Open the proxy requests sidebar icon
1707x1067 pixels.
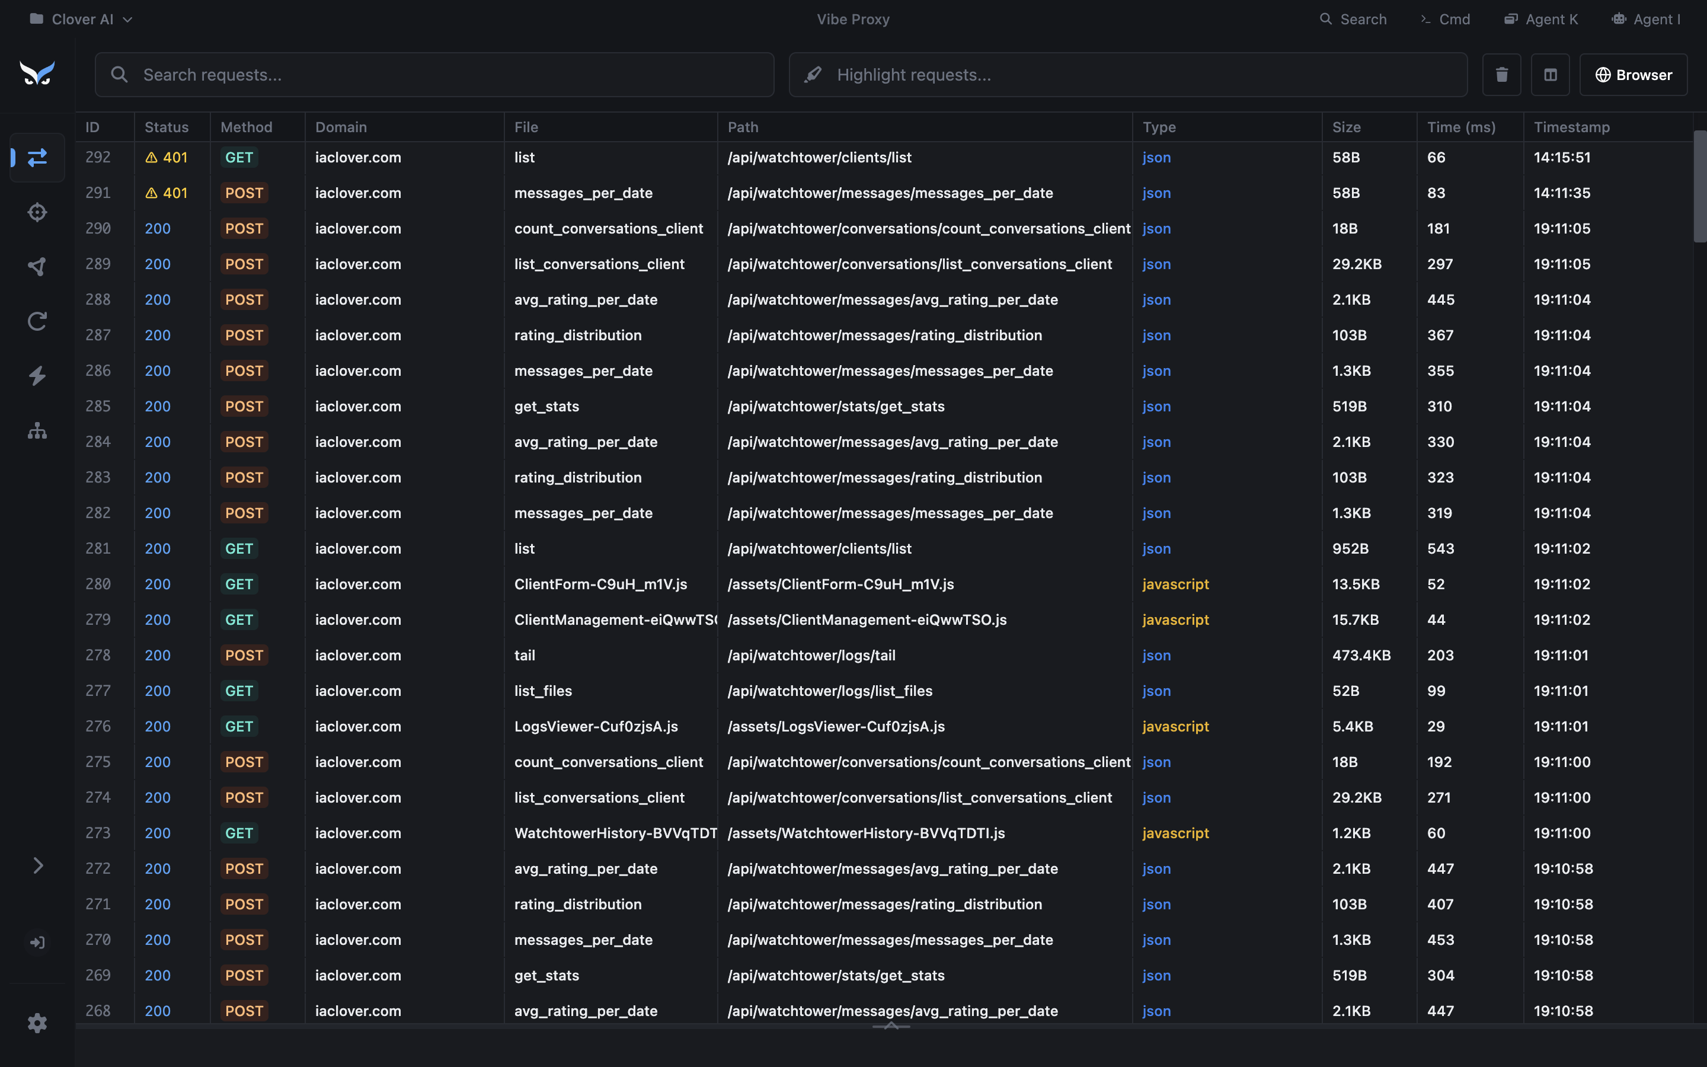[x=37, y=156]
